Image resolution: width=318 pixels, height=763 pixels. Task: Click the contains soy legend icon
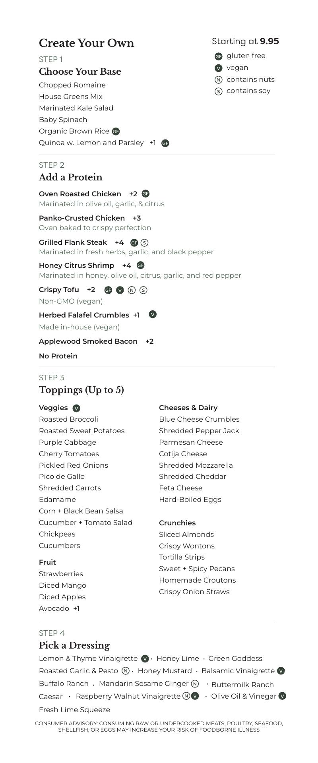tap(218, 91)
